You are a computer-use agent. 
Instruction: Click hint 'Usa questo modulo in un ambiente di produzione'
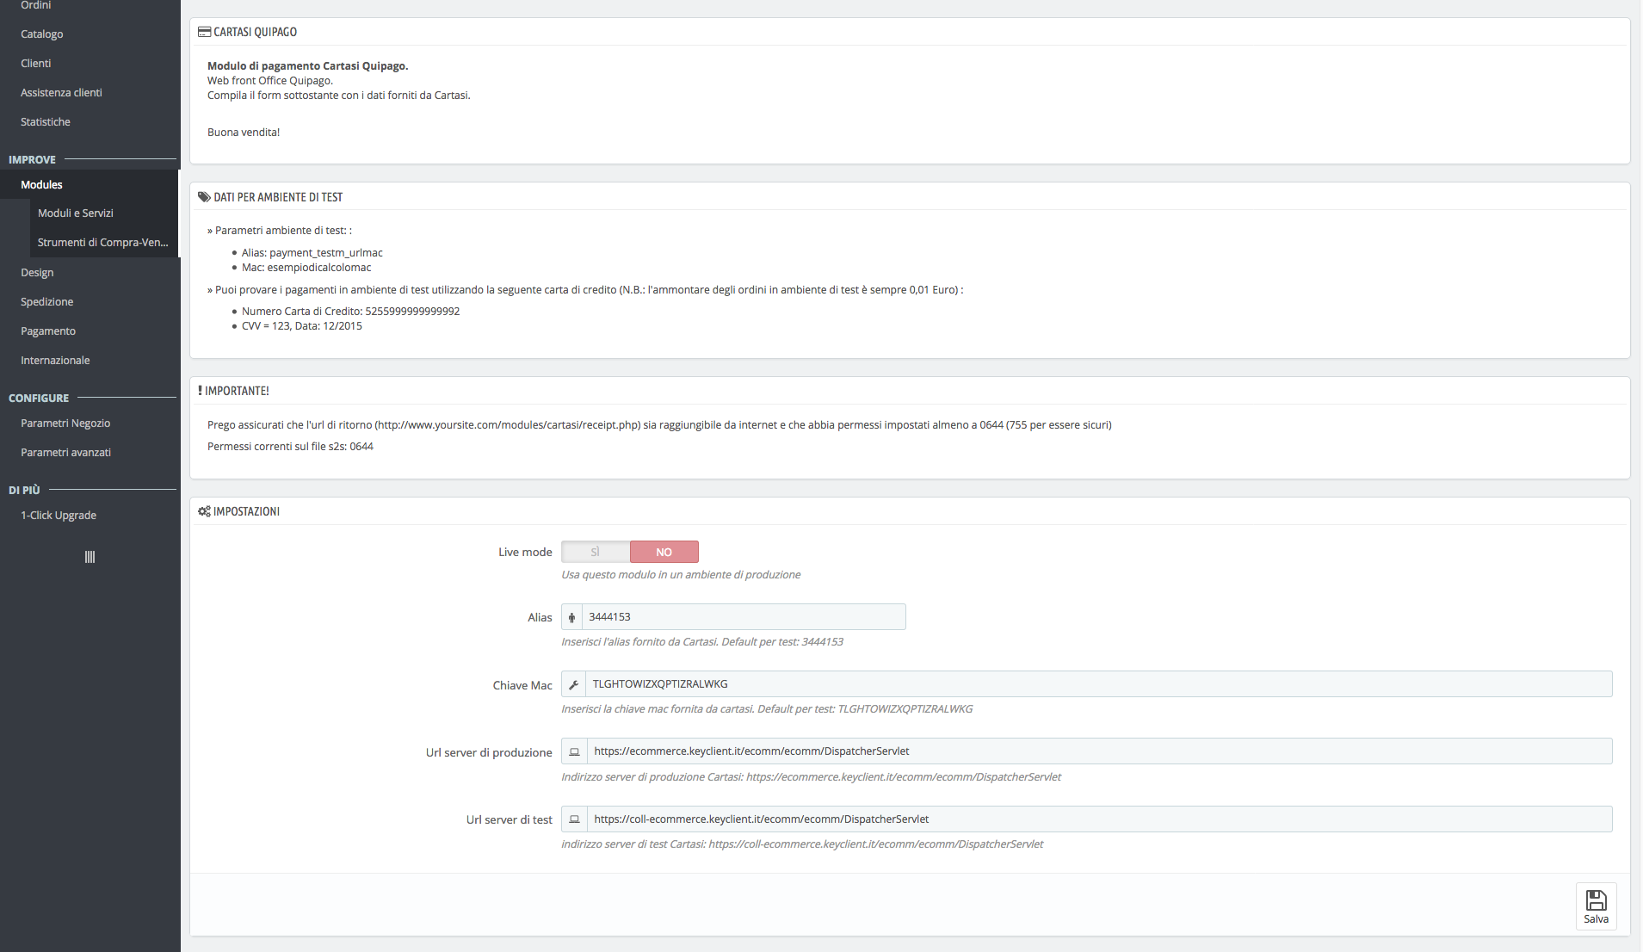pos(681,575)
